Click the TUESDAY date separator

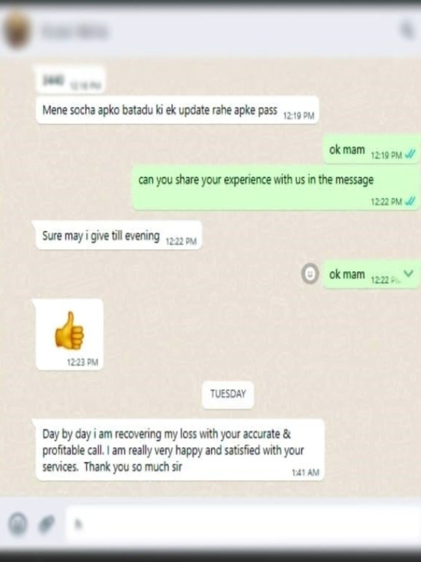pyautogui.click(x=228, y=394)
